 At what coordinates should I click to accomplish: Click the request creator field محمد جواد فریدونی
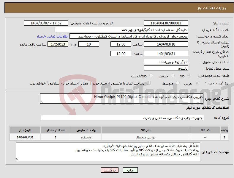point(129,36)
